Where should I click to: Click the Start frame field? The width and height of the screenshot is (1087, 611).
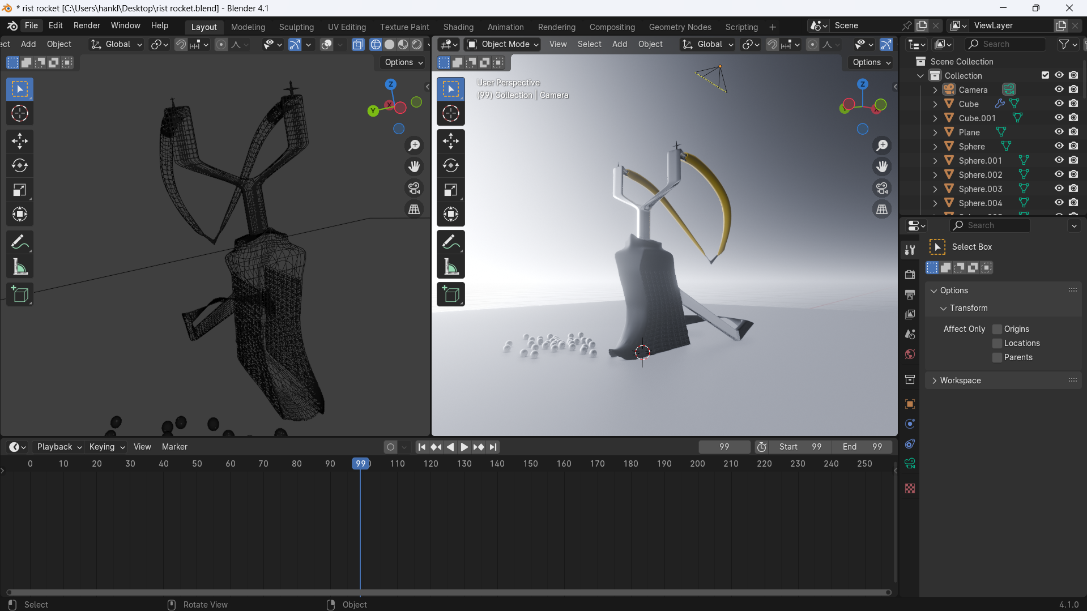[x=800, y=447]
